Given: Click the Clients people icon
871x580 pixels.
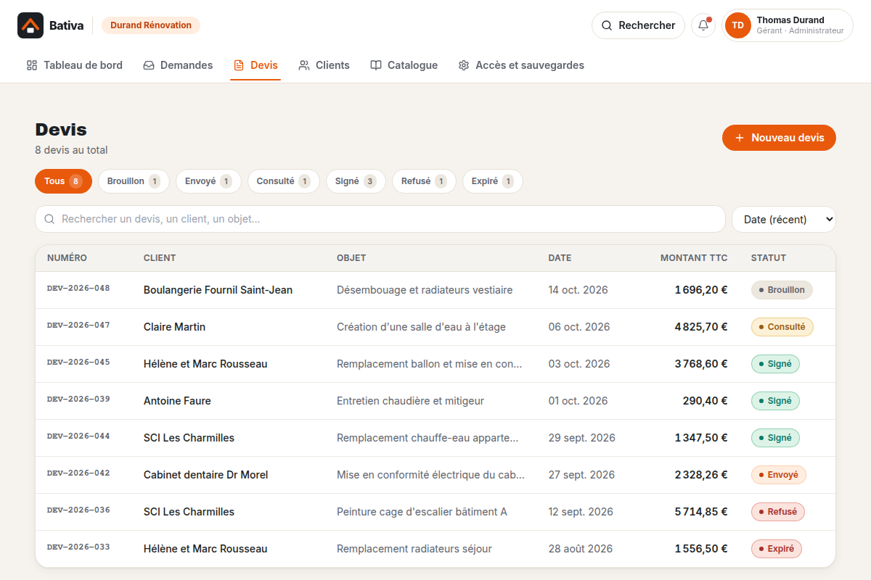Looking at the screenshot, I should tap(304, 65).
